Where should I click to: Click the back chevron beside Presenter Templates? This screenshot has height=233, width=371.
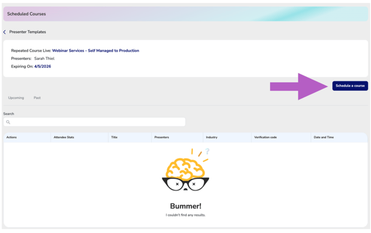(x=5, y=32)
